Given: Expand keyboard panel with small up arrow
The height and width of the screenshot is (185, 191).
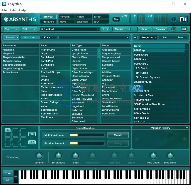Looking at the screenshot, I should click(x=95, y=169).
